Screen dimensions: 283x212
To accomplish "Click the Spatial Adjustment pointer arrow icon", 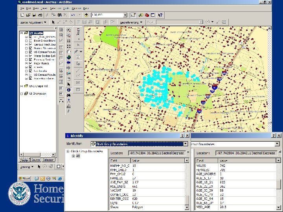I will (x=53, y=22).
